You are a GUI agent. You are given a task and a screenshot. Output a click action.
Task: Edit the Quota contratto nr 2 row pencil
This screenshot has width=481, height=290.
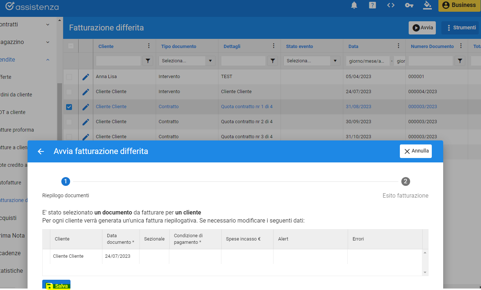click(86, 122)
